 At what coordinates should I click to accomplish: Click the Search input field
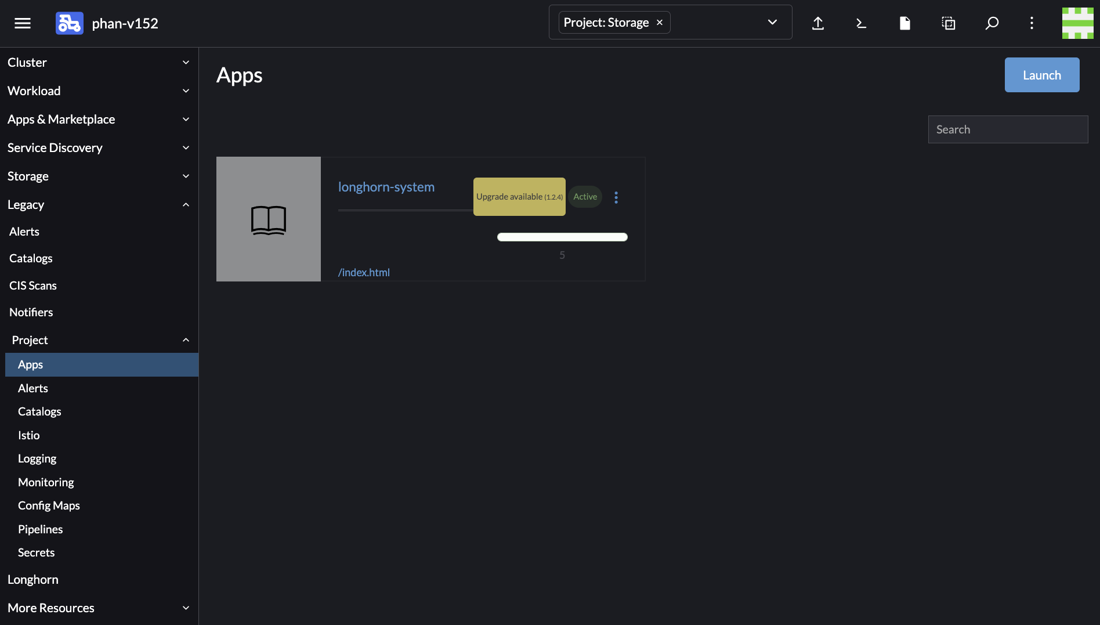point(1008,129)
